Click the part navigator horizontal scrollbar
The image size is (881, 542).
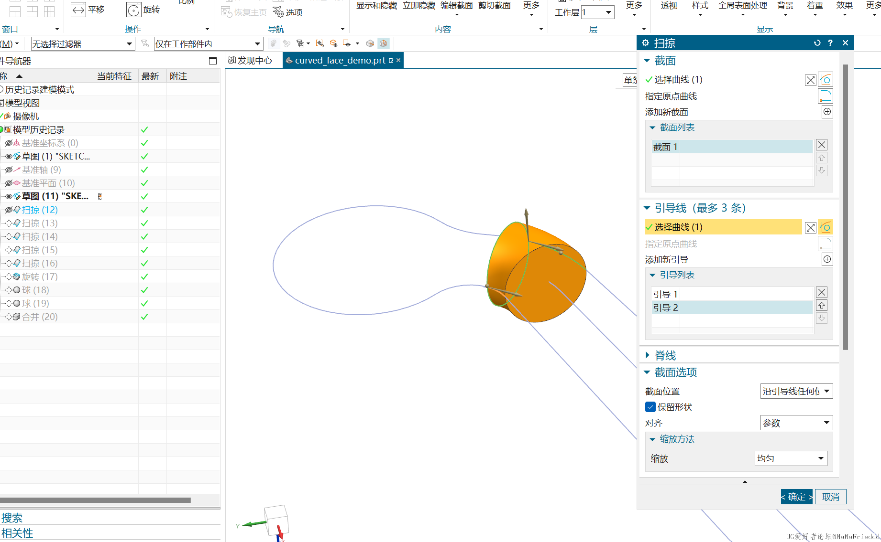click(x=95, y=500)
